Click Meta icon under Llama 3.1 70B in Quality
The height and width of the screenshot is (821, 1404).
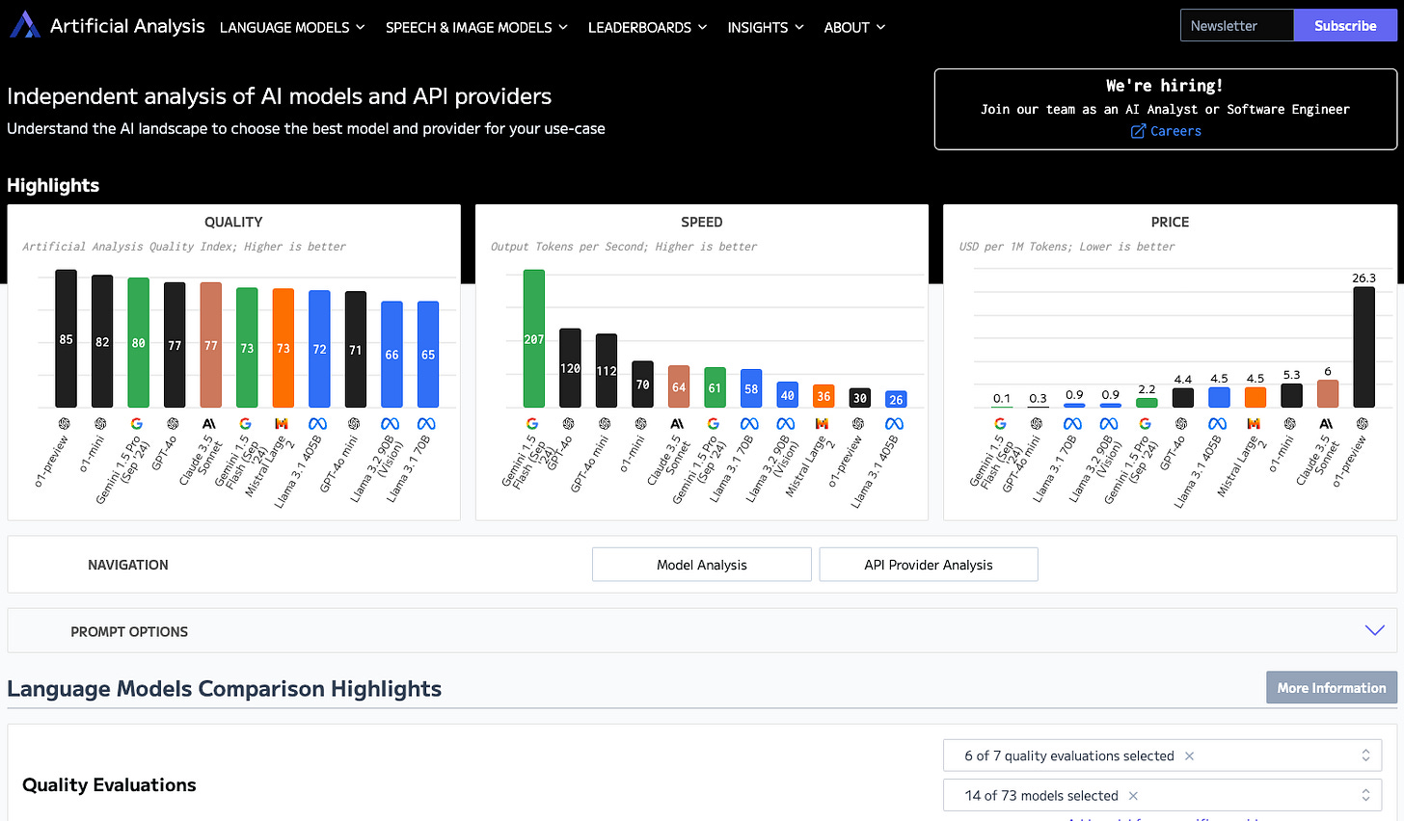click(426, 424)
